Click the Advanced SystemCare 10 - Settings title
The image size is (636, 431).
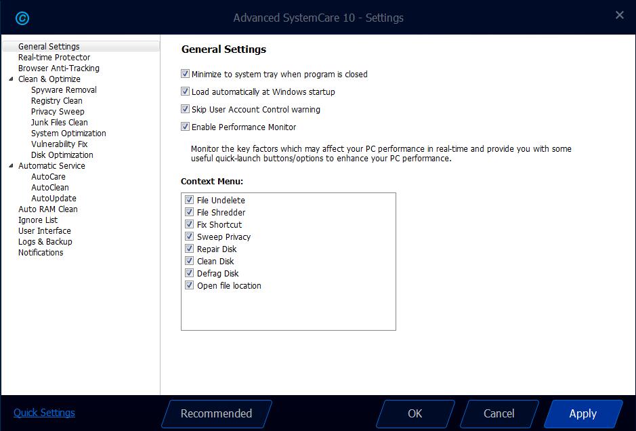pos(318,18)
